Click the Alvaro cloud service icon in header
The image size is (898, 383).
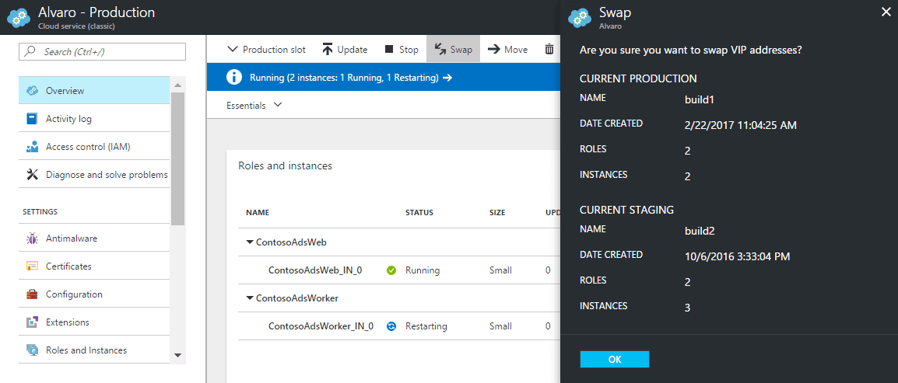tap(19, 17)
